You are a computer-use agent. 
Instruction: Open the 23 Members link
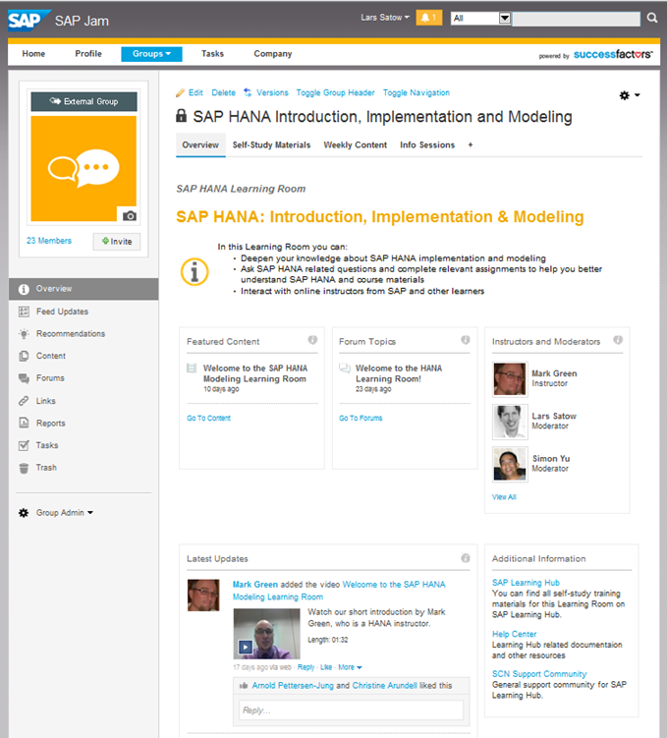(49, 241)
